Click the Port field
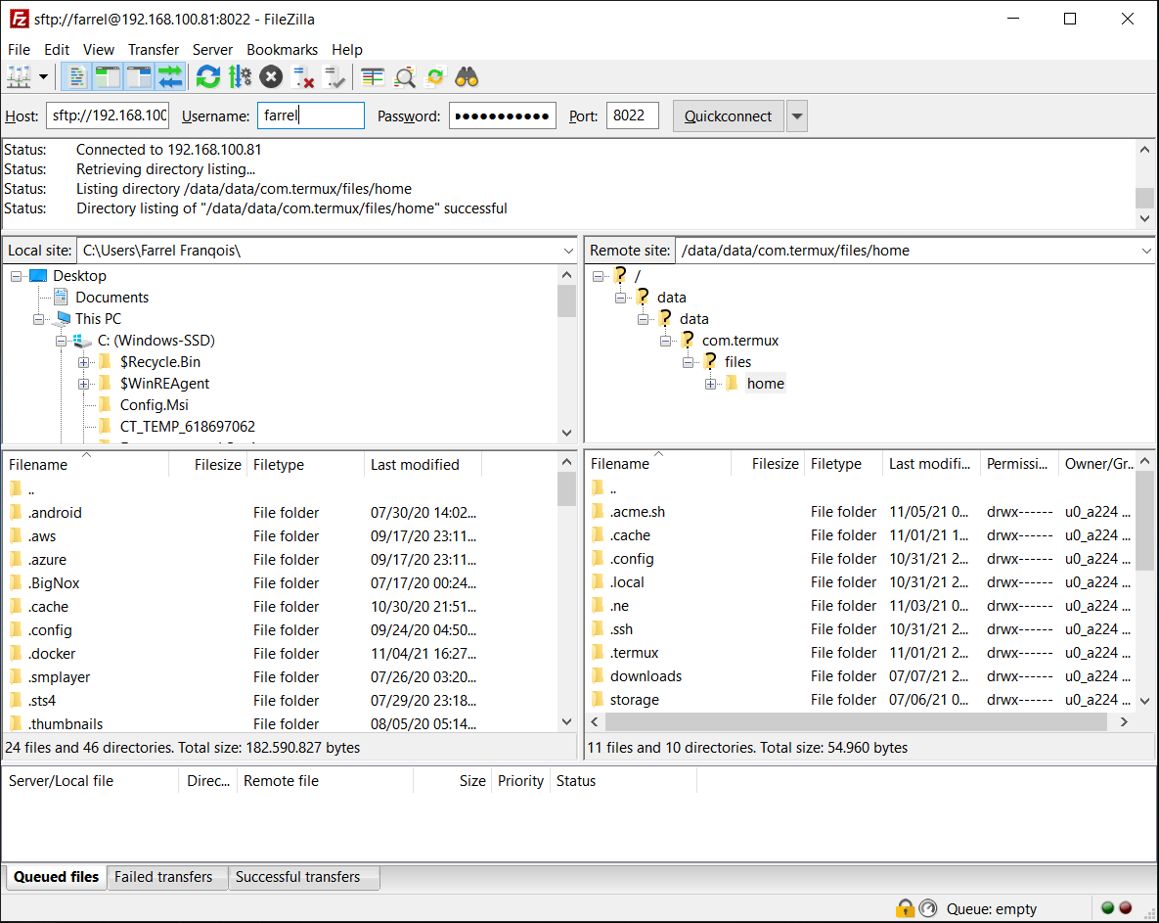1159x923 pixels. [632, 115]
